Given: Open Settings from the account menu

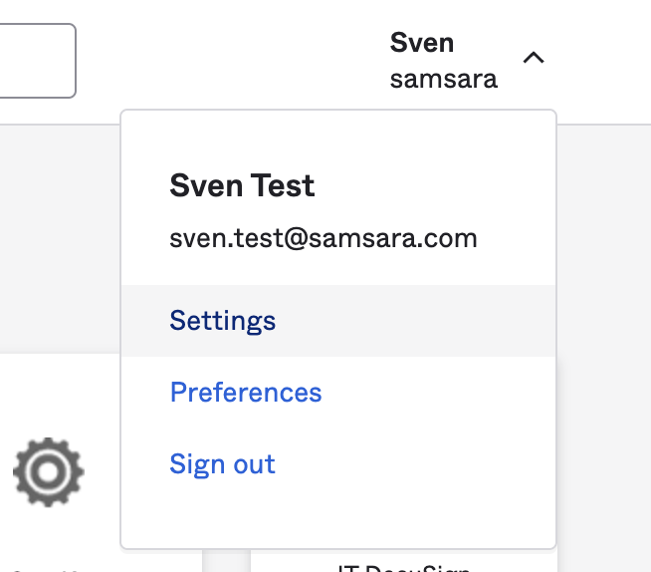Looking at the screenshot, I should tap(223, 321).
